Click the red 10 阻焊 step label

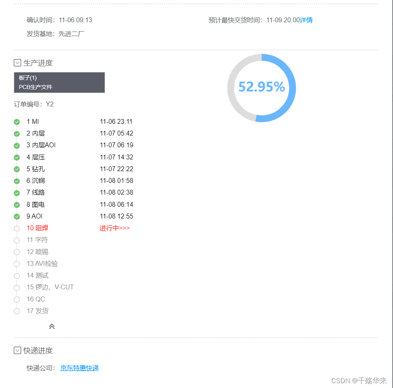tap(38, 228)
